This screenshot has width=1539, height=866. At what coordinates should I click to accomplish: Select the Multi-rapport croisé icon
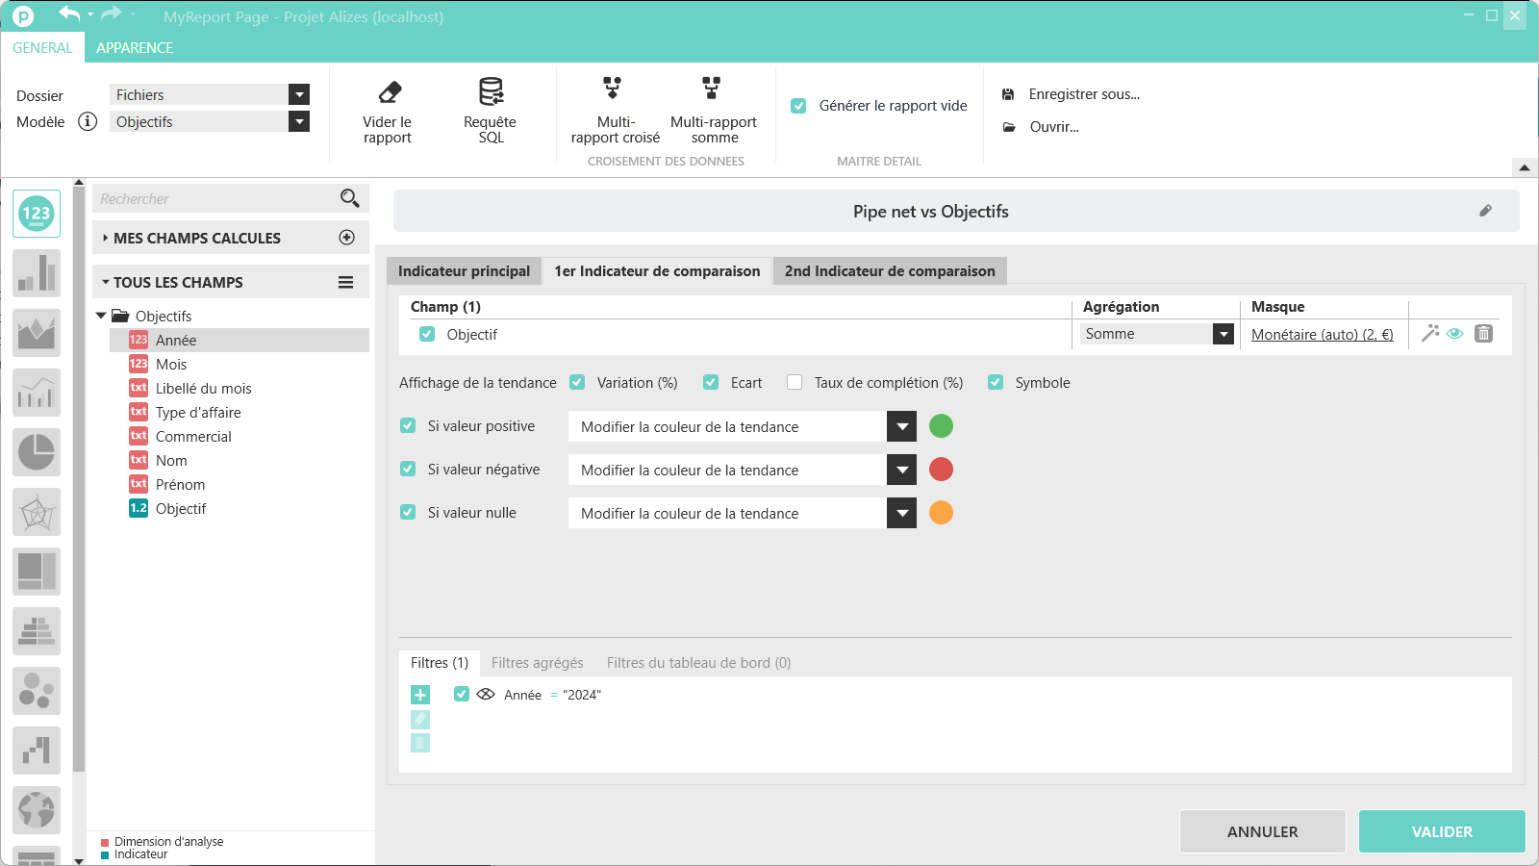(x=612, y=89)
